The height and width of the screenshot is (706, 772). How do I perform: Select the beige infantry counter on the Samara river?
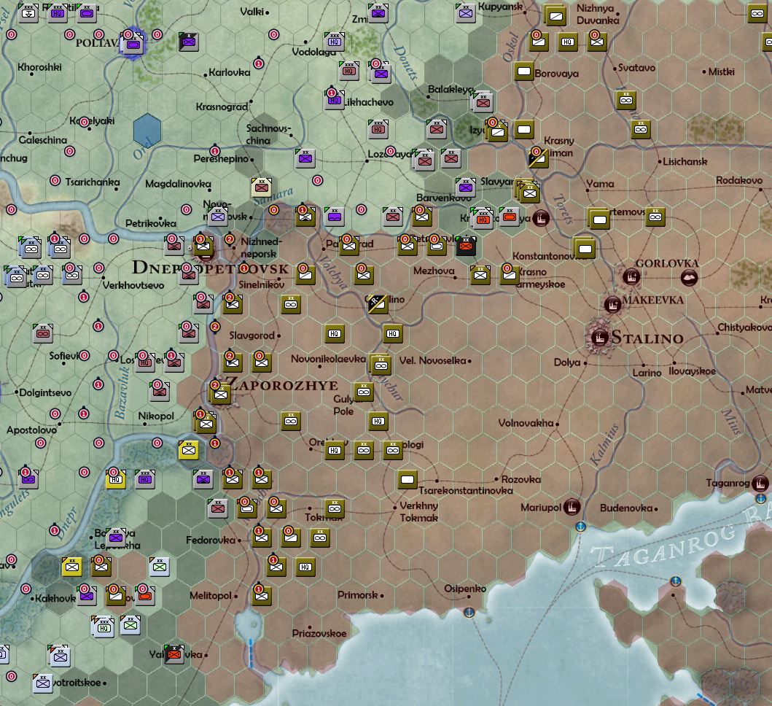(262, 187)
